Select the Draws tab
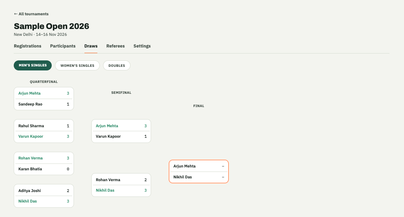Image resolution: width=404 pixels, height=217 pixels. (x=91, y=46)
